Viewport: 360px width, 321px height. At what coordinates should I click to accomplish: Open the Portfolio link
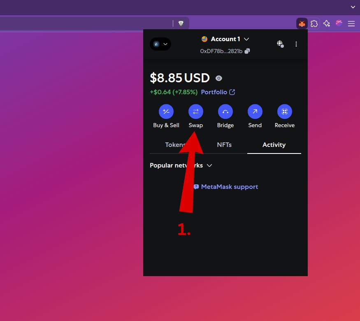[218, 92]
